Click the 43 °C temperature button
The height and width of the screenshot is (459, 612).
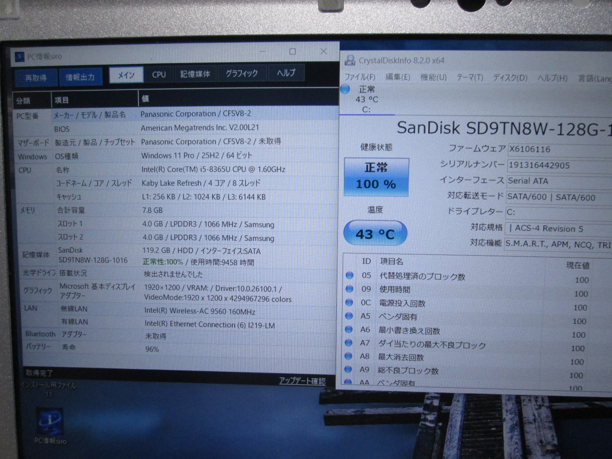pyautogui.click(x=375, y=233)
